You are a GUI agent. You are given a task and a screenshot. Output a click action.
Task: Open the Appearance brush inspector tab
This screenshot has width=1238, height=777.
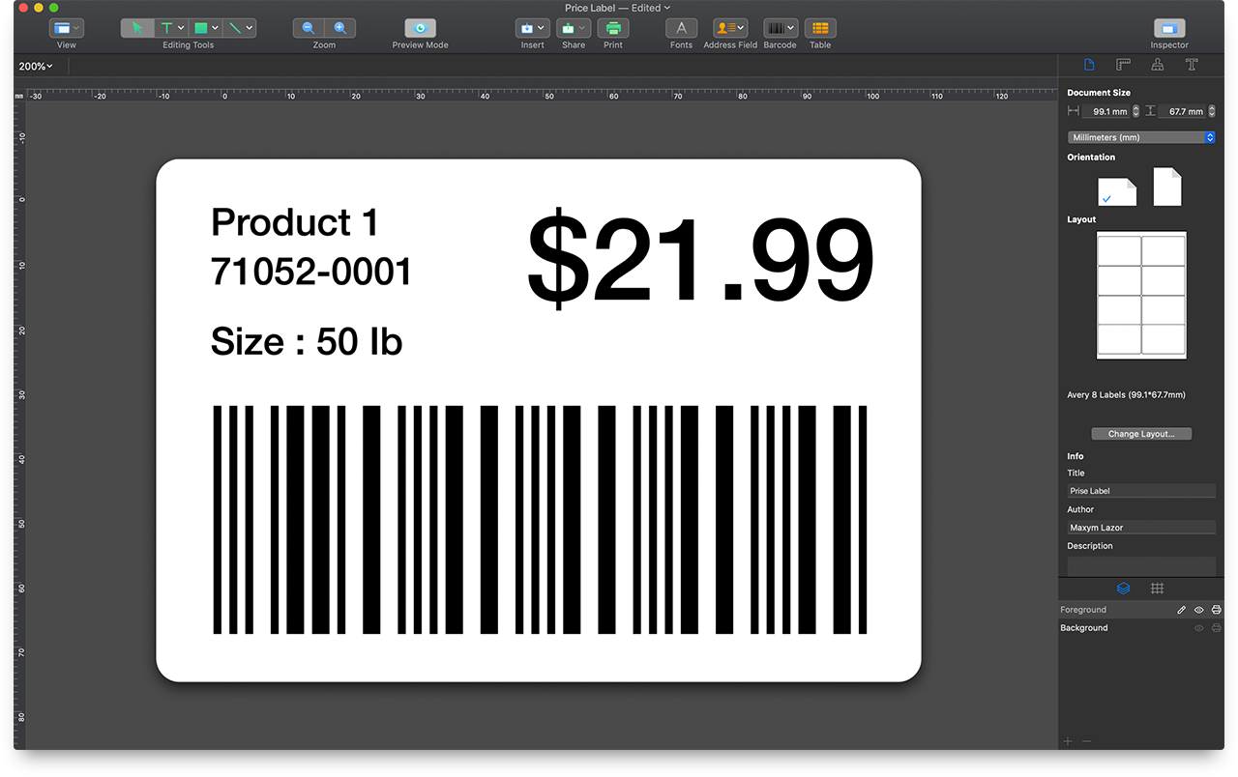[x=1157, y=64]
